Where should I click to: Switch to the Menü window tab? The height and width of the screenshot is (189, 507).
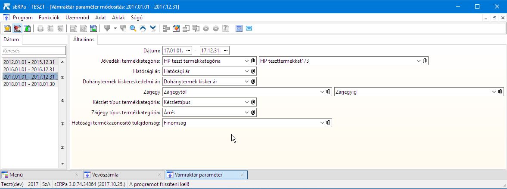click(40, 175)
